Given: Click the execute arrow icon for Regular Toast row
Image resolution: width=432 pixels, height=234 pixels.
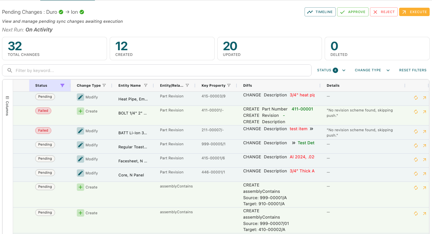Looking at the screenshot, I should [x=424, y=146].
